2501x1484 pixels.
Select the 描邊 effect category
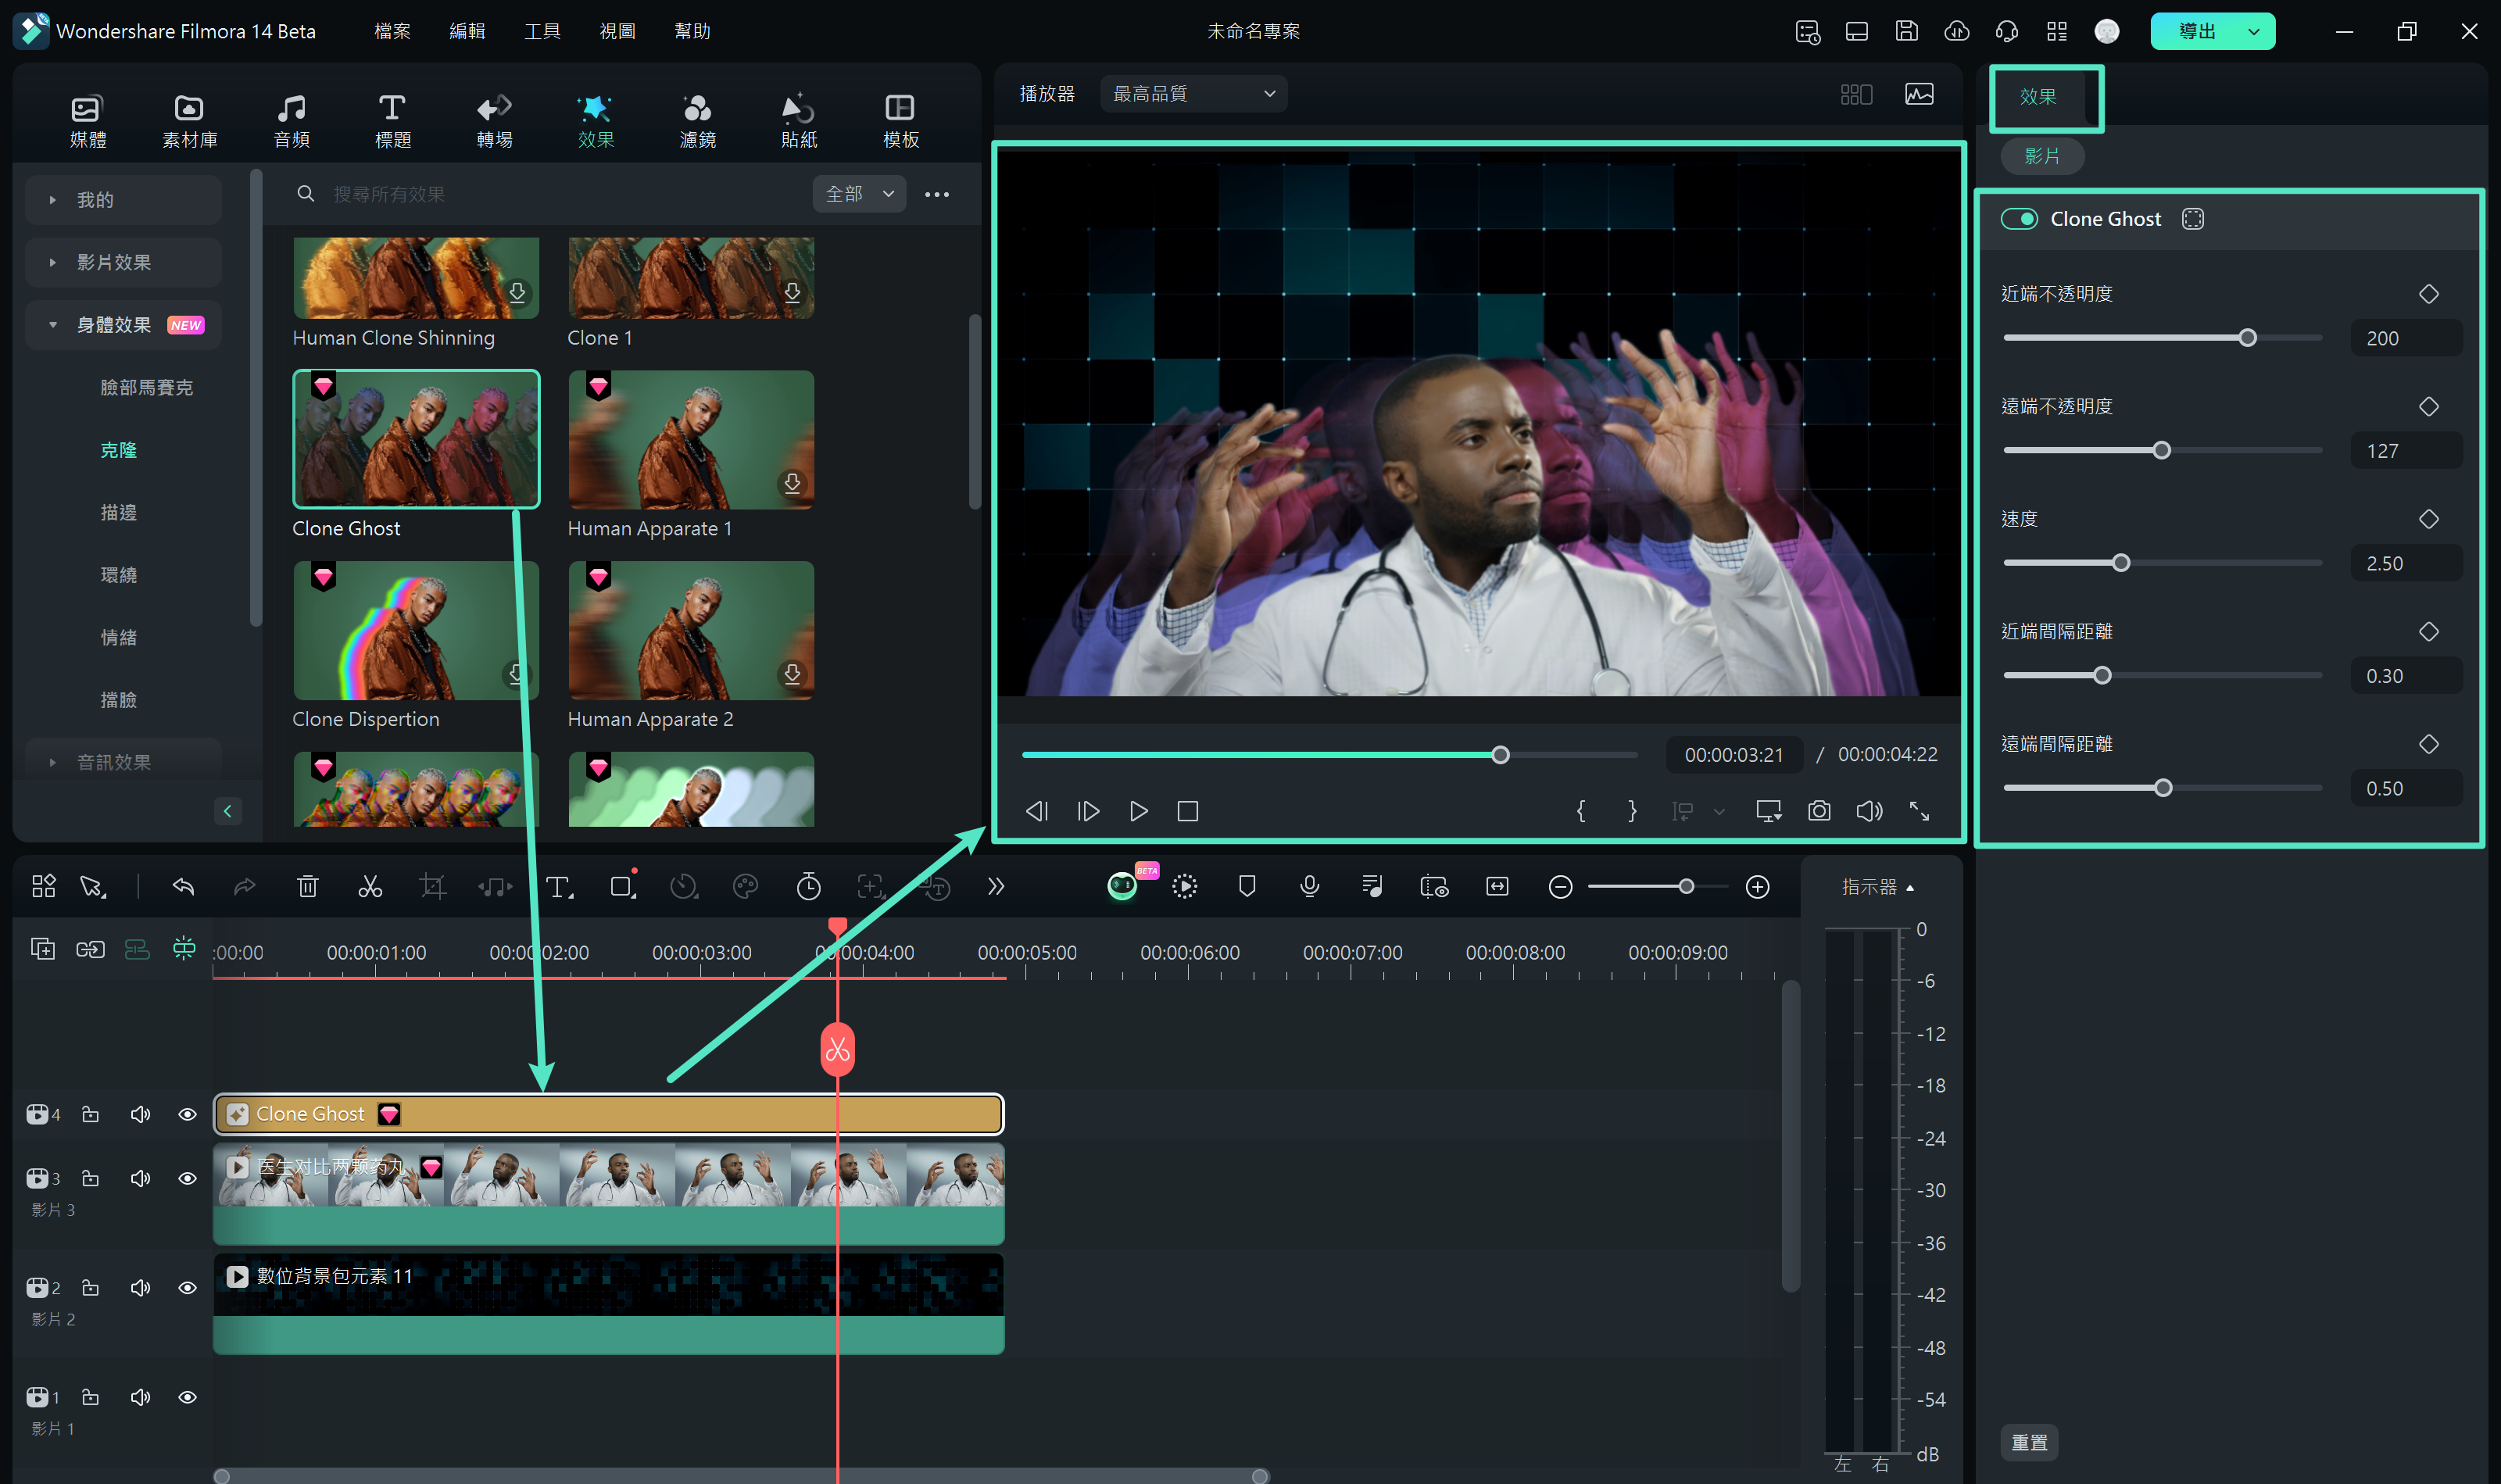pos(119,512)
